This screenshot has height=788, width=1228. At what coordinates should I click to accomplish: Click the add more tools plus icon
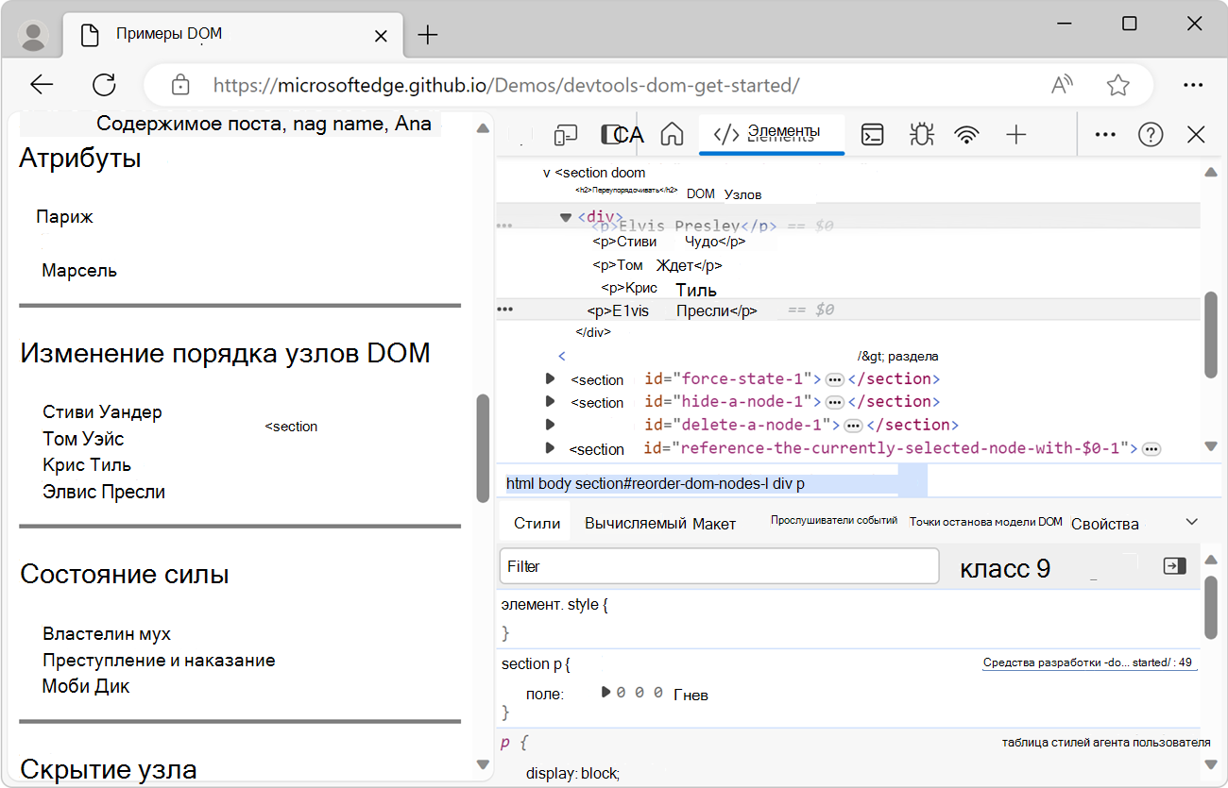[1016, 135]
